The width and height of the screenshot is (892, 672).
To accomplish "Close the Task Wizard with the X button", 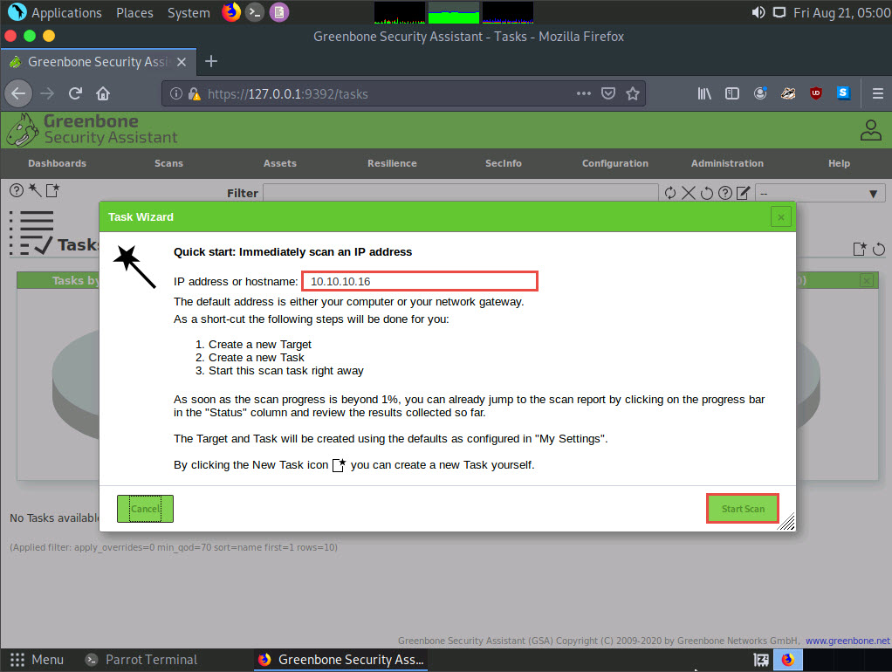I will coord(780,216).
